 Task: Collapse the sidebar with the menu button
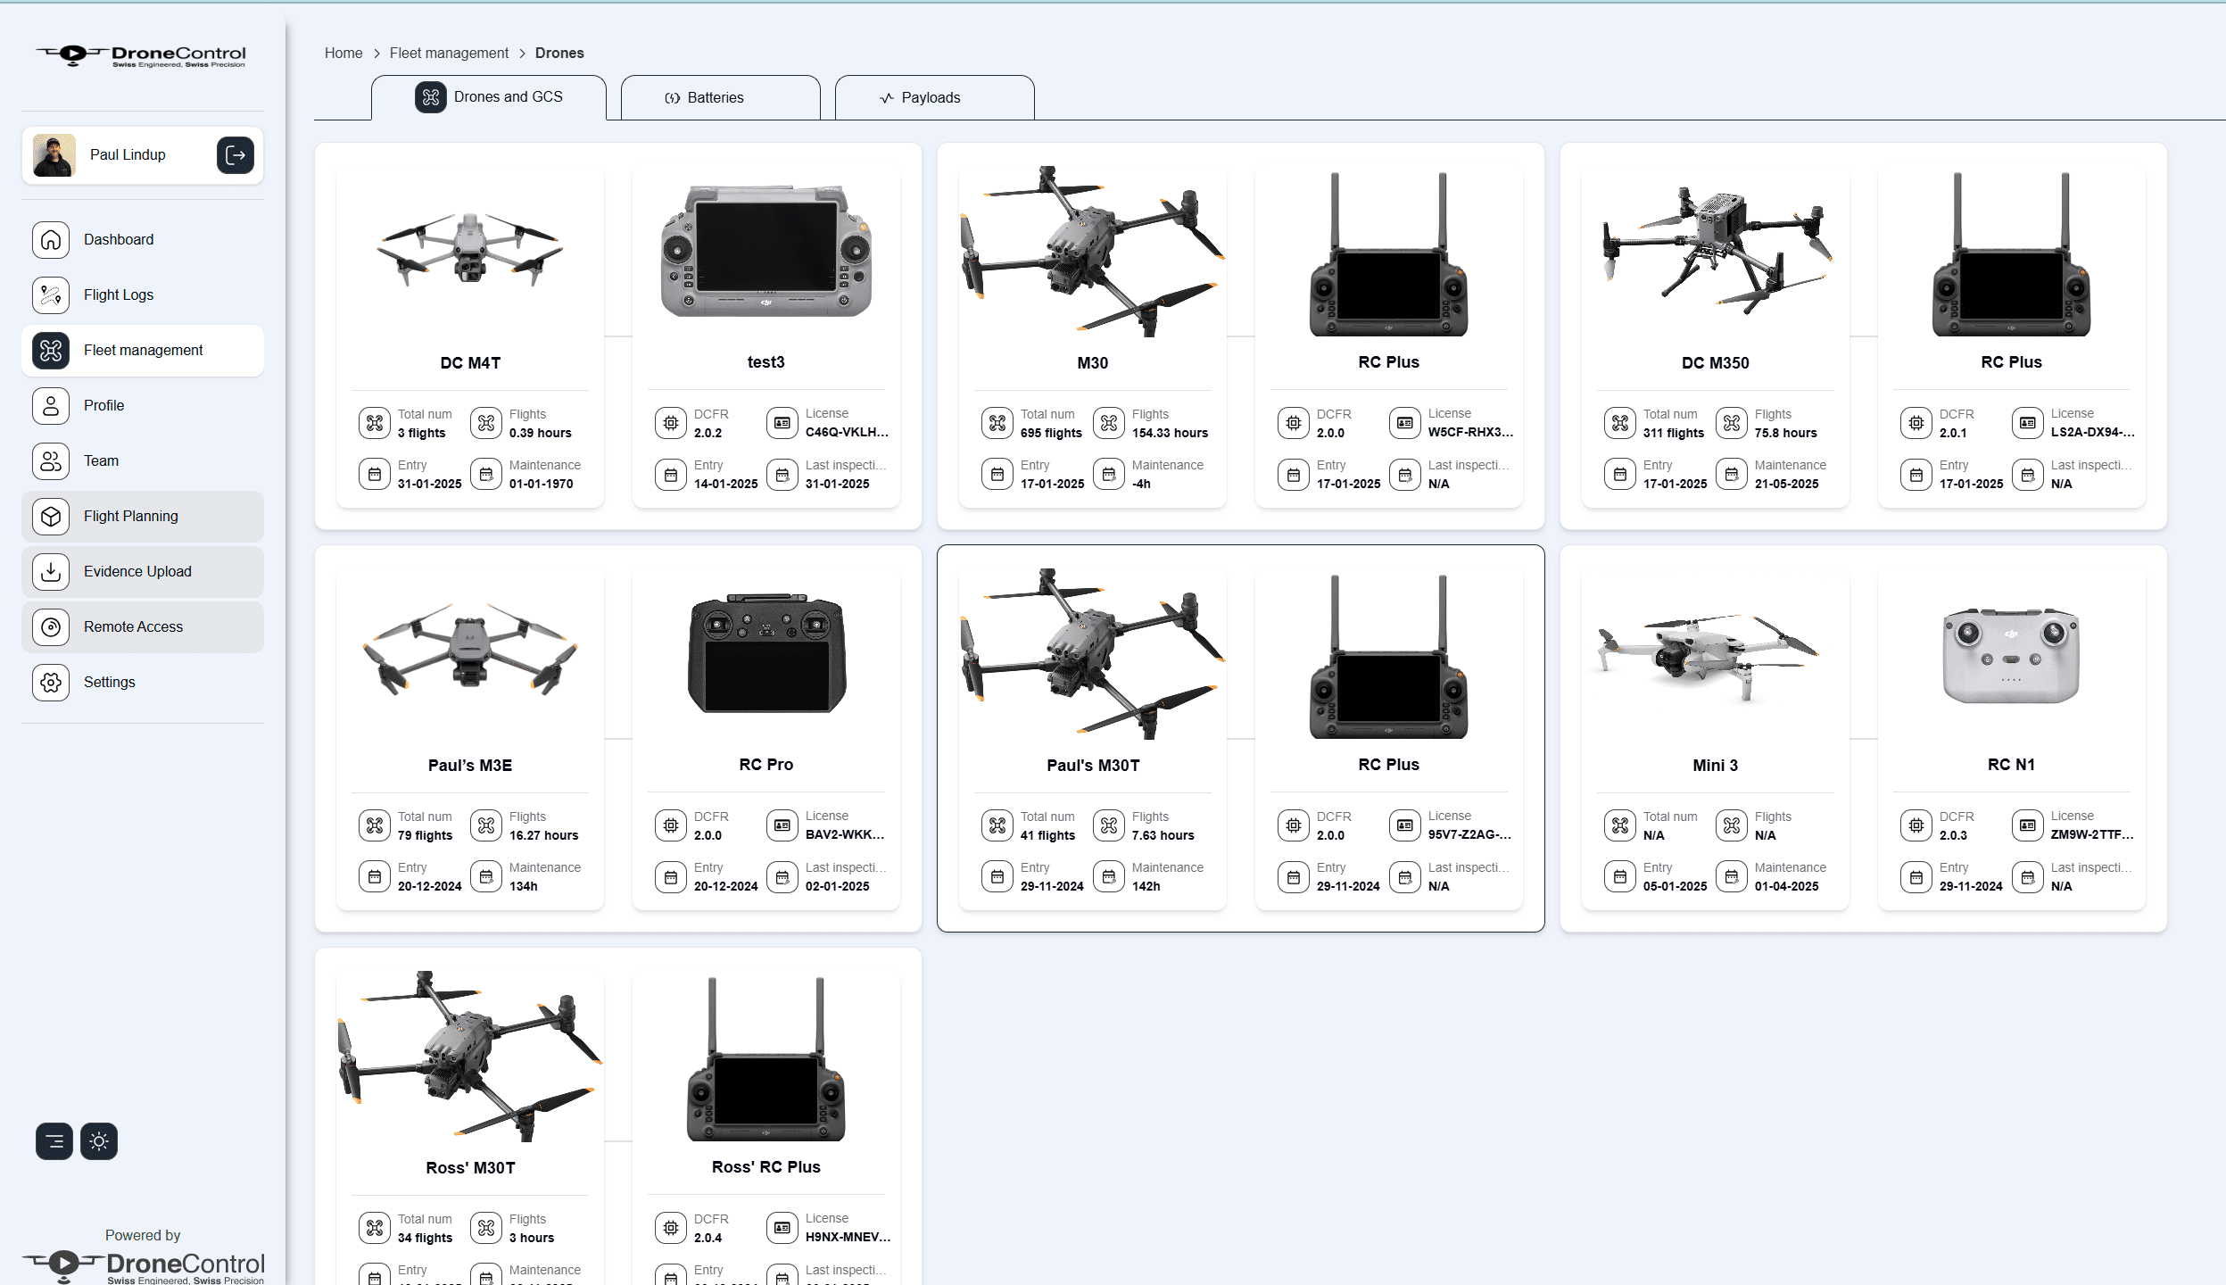(54, 1141)
